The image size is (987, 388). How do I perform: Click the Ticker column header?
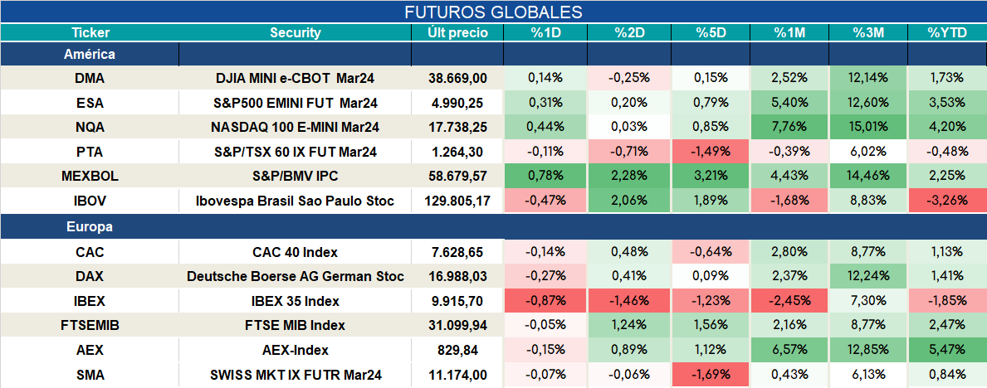point(90,33)
